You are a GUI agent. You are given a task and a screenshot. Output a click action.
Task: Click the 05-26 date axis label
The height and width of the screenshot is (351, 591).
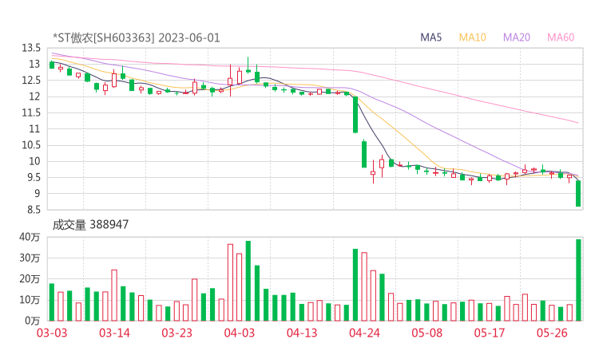(552, 333)
